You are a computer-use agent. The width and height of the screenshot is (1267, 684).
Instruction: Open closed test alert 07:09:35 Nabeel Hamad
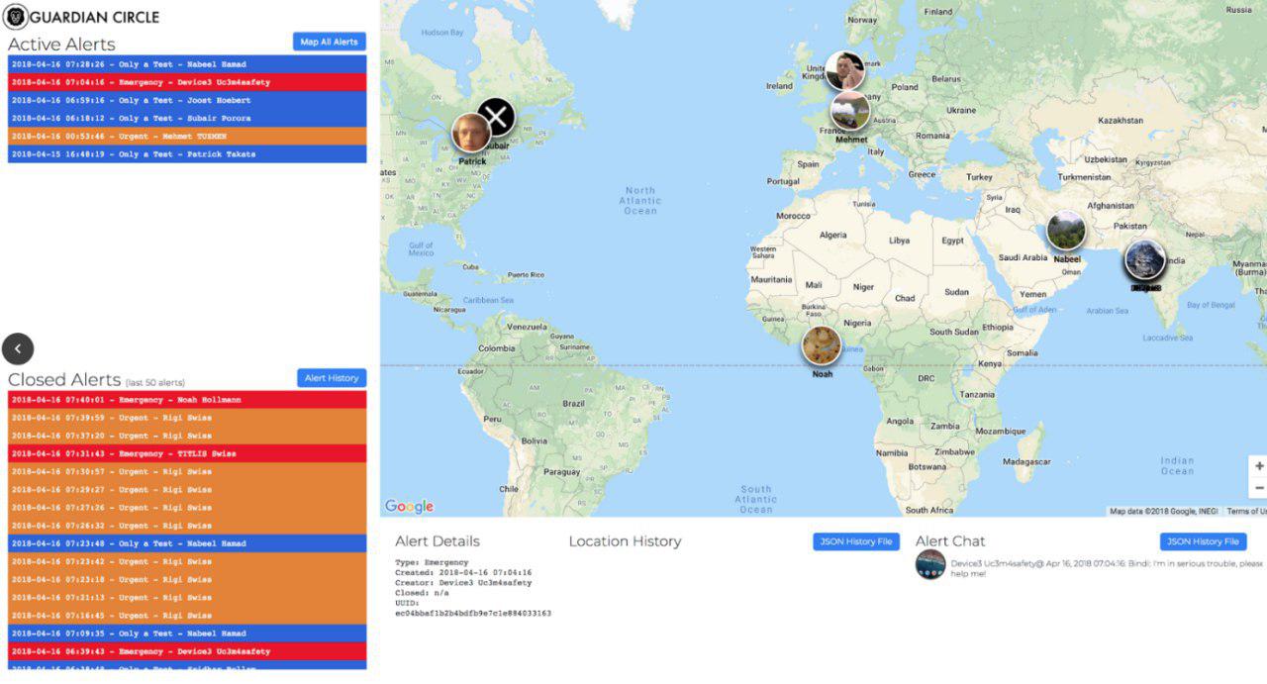pyautogui.click(x=187, y=634)
